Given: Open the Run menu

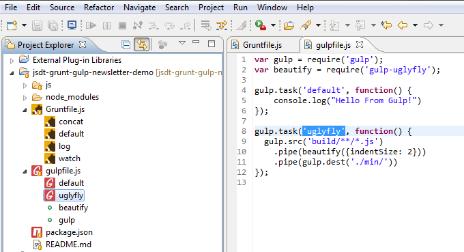Looking at the screenshot, I should 240,7.
